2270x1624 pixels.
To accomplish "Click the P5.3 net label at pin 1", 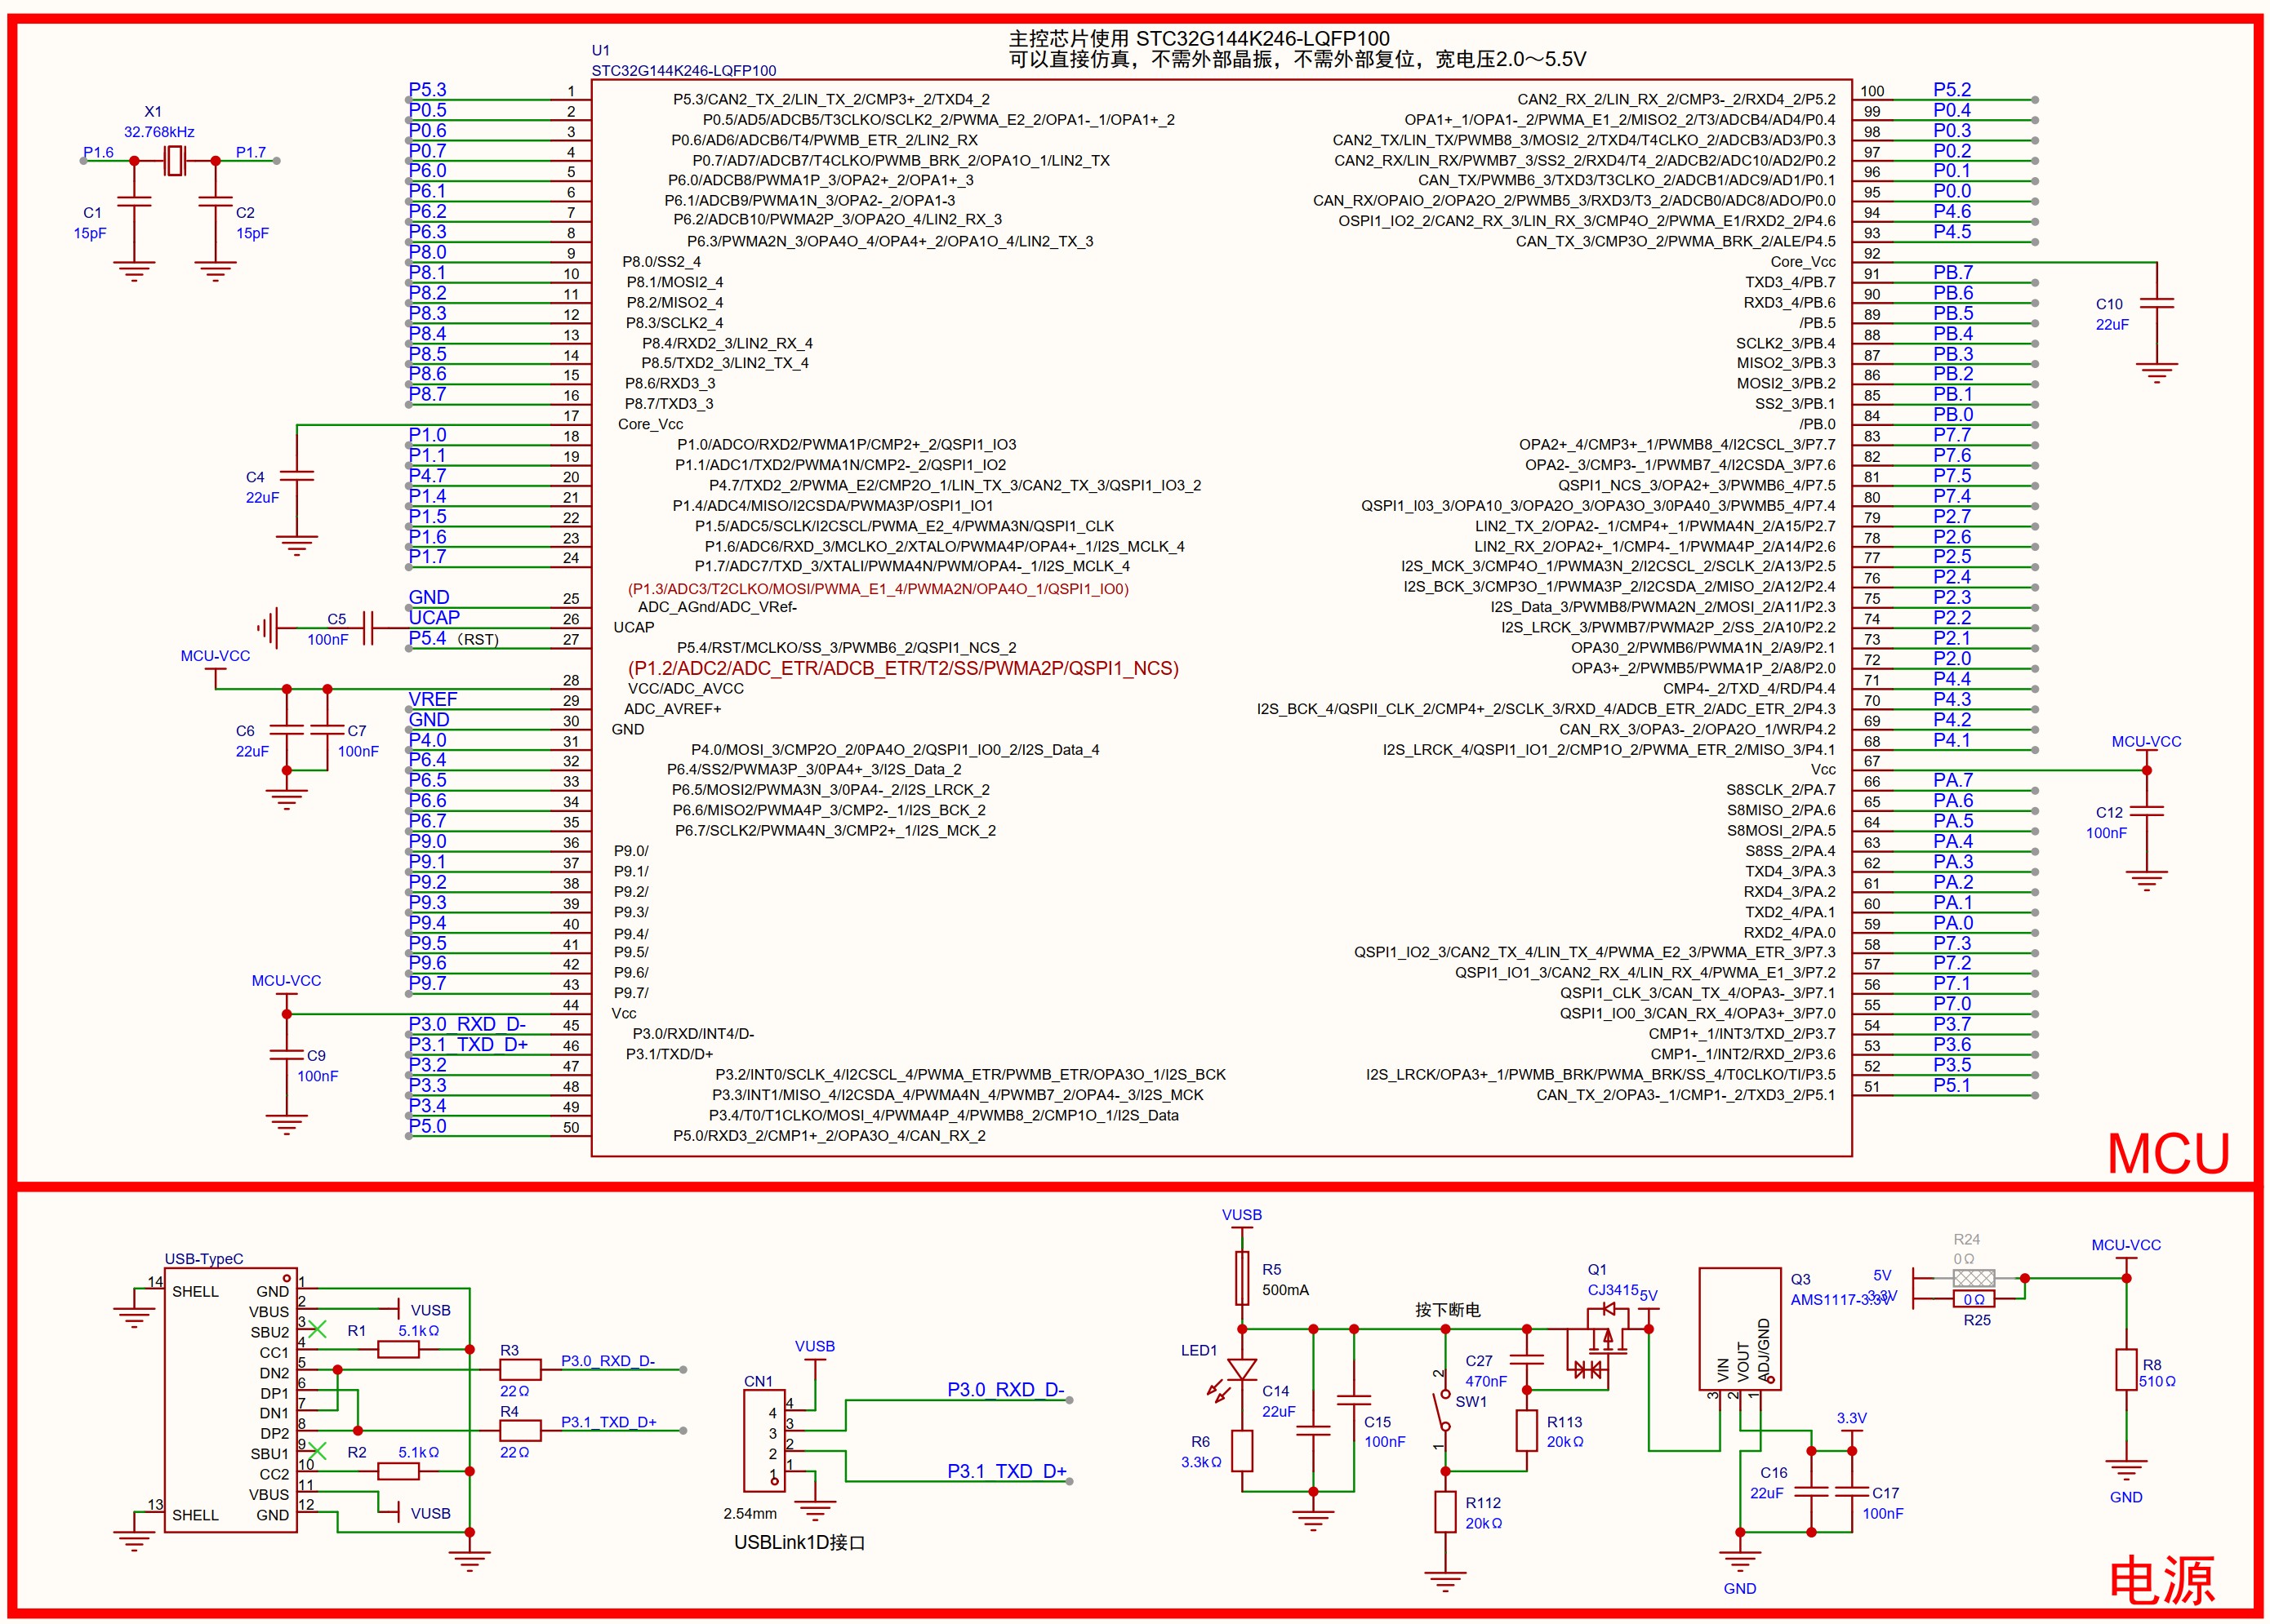I will pos(427,90).
